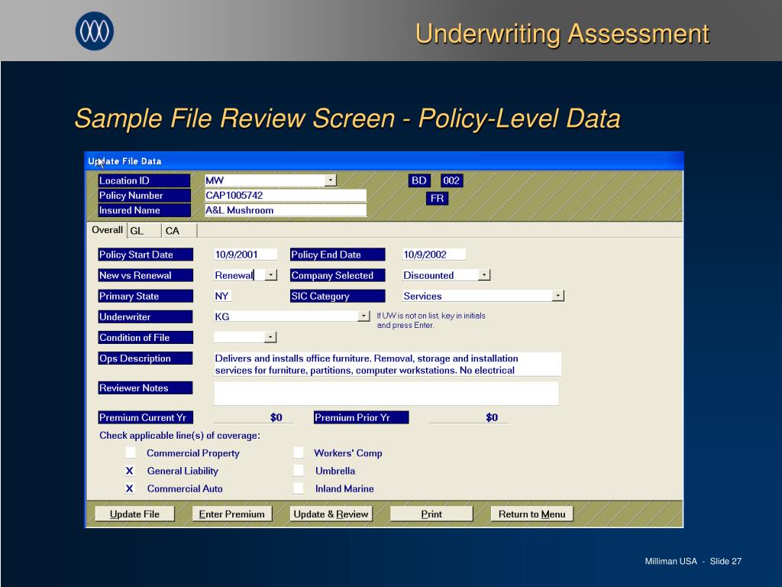The height and width of the screenshot is (587, 782).
Task: Click the Update File button
Action: pos(134,514)
